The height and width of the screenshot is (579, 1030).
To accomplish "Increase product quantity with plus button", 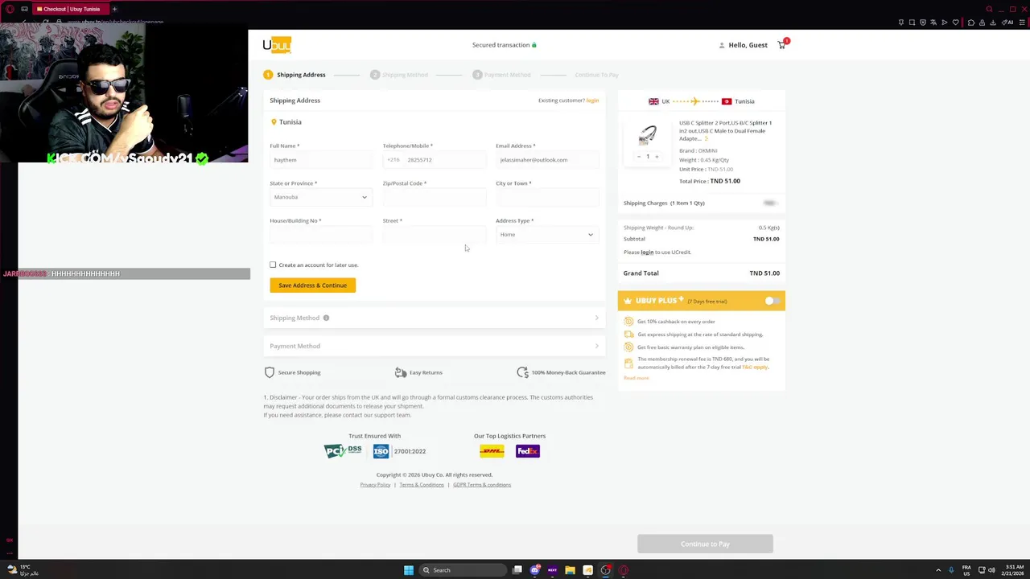I will click(x=657, y=156).
